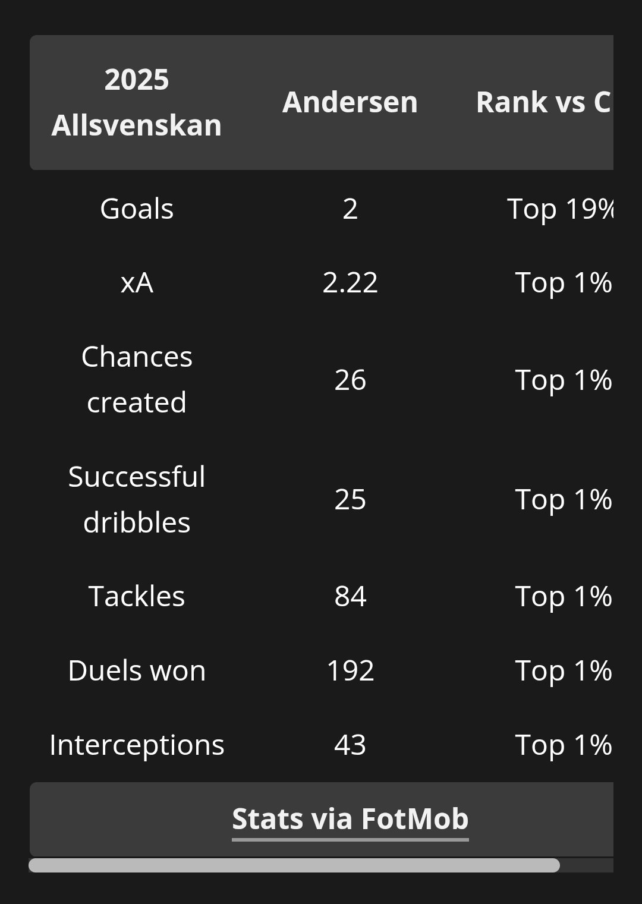Select the Chances created row label
Screen dimensions: 642x904
click(137, 380)
